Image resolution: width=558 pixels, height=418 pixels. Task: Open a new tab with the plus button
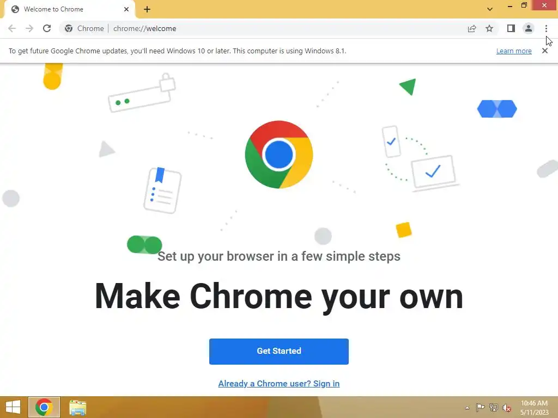click(x=147, y=9)
